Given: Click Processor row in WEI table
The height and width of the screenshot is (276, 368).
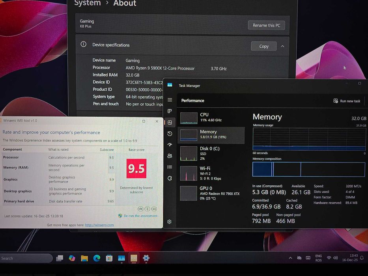Looking at the screenshot, I should [58, 157].
